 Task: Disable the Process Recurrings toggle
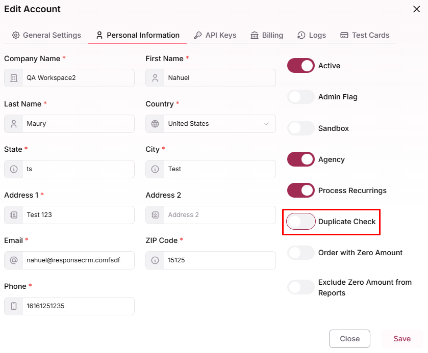[301, 191]
